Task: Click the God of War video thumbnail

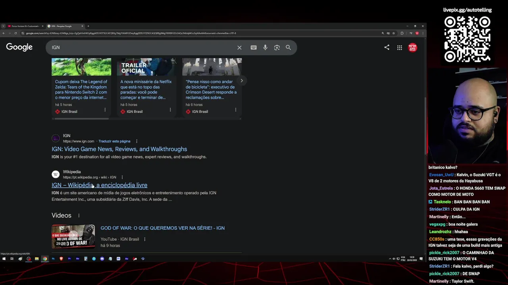Action: point(73,237)
